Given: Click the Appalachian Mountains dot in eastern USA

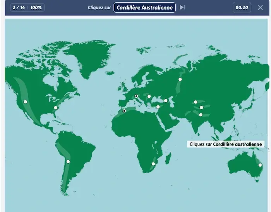Looking at the screenshot, I should (55, 108).
